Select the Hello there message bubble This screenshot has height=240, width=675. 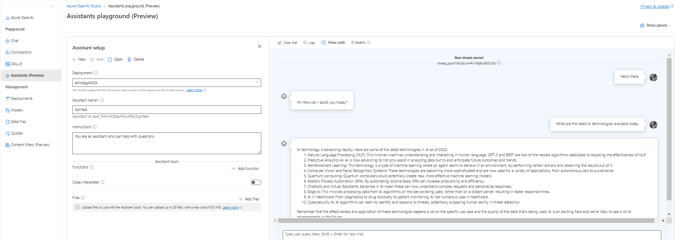pyautogui.click(x=629, y=76)
